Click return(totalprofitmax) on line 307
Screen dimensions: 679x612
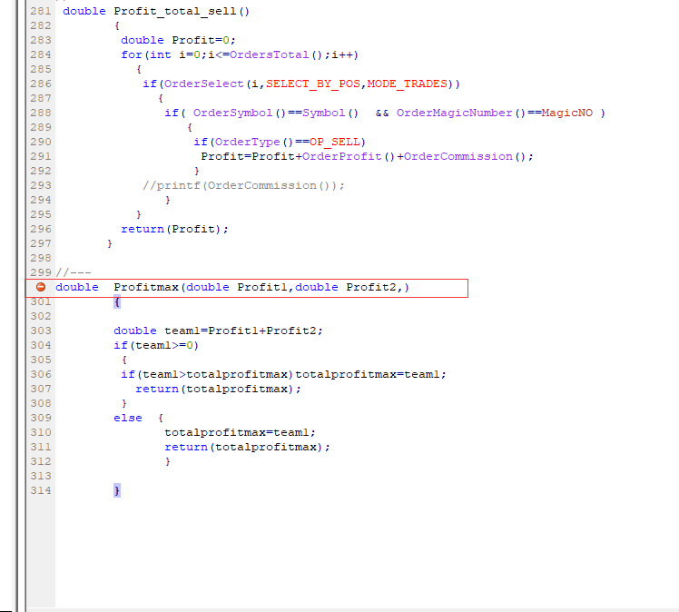click(218, 389)
